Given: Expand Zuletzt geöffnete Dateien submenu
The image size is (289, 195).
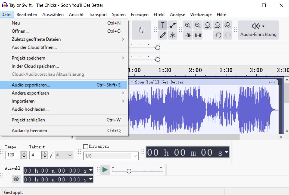Looking at the screenshot, I should click(x=64, y=39).
